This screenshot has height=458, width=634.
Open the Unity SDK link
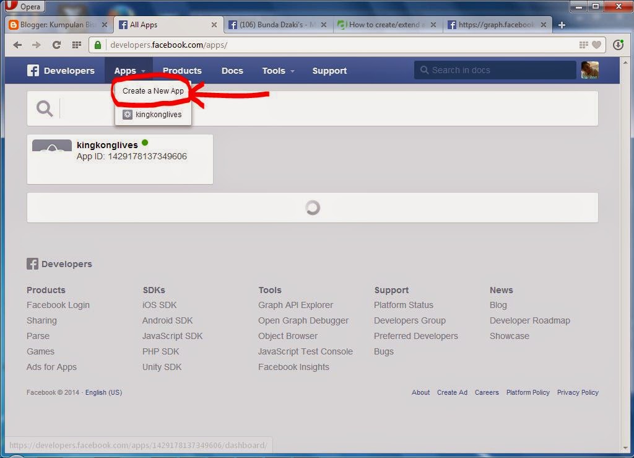[x=162, y=367]
